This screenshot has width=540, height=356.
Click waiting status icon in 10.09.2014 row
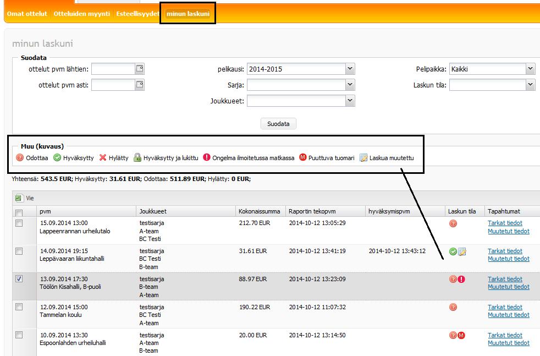[453, 335]
